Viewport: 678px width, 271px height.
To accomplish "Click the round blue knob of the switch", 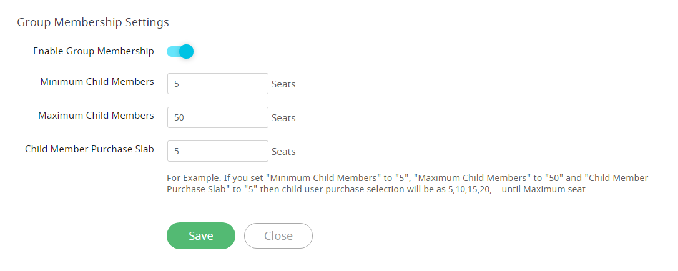I will [x=187, y=51].
